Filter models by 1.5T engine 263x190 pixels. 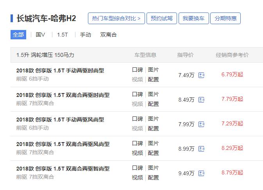point(63,35)
